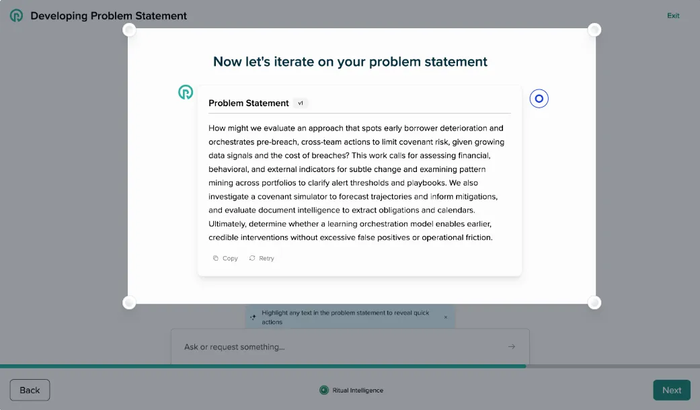Grab the top-left white corner handle
This screenshot has width=700, height=410.
129,30
